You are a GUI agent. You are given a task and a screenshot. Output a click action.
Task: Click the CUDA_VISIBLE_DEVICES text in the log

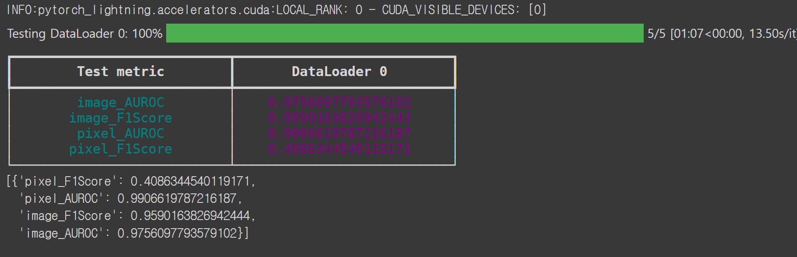[448, 9]
